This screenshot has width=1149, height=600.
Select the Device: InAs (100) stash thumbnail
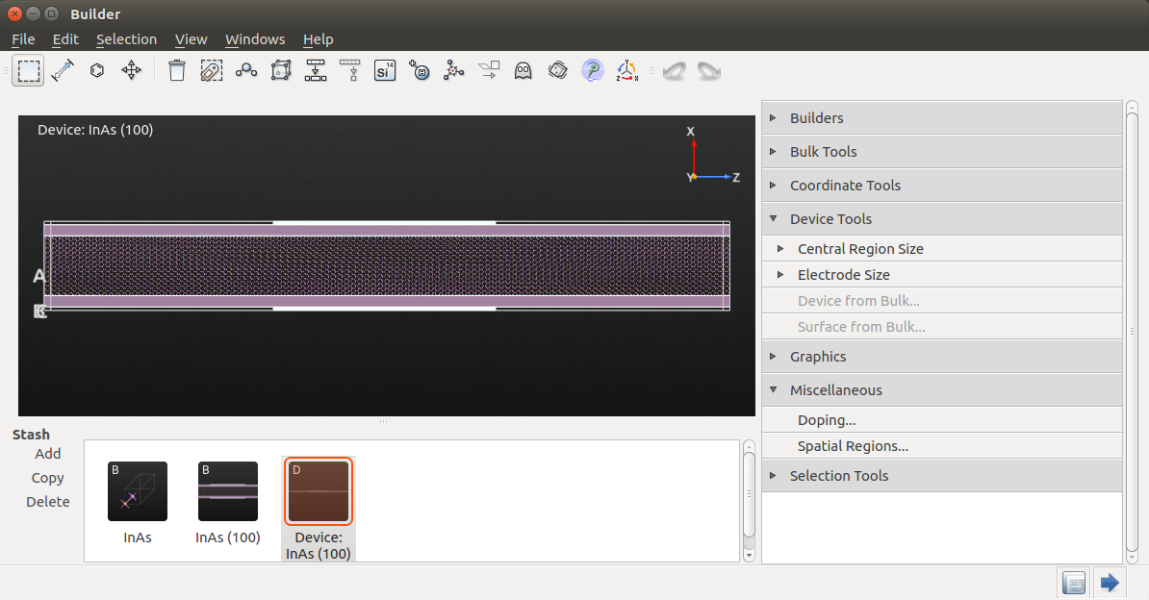pyautogui.click(x=318, y=491)
